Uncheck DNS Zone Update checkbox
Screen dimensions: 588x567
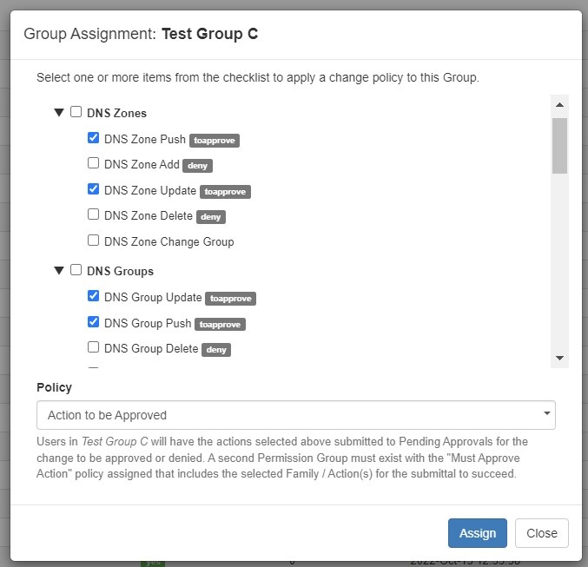click(x=93, y=189)
